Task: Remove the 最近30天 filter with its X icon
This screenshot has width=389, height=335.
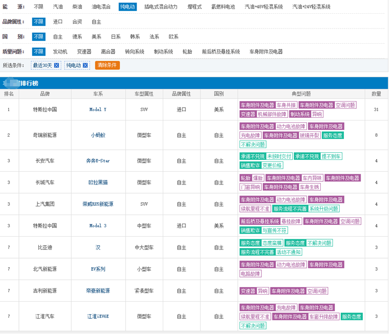Action: pyautogui.click(x=56, y=65)
